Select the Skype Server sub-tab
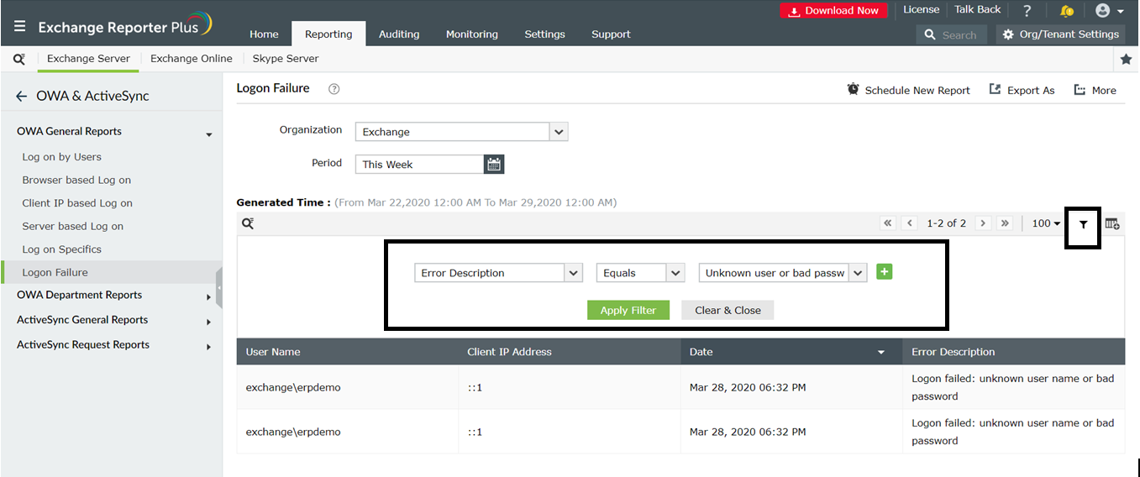The width and height of the screenshot is (1140, 477). click(286, 59)
